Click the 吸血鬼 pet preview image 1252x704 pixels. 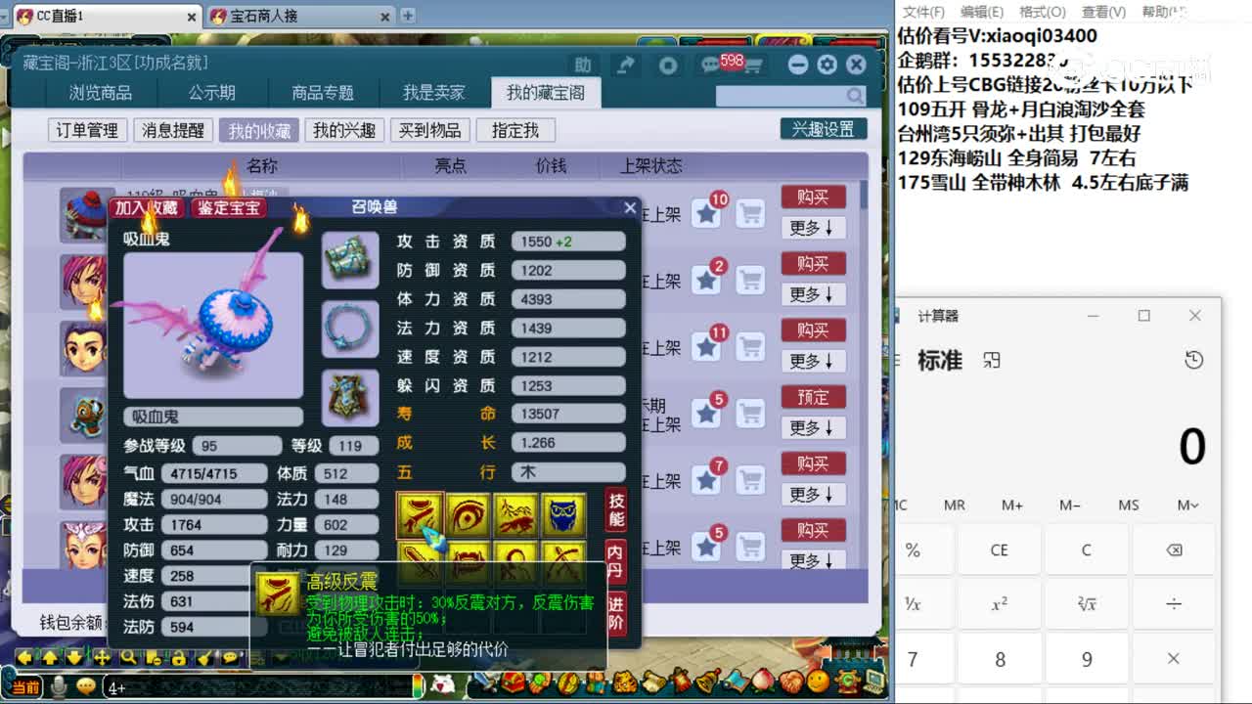[x=212, y=325]
